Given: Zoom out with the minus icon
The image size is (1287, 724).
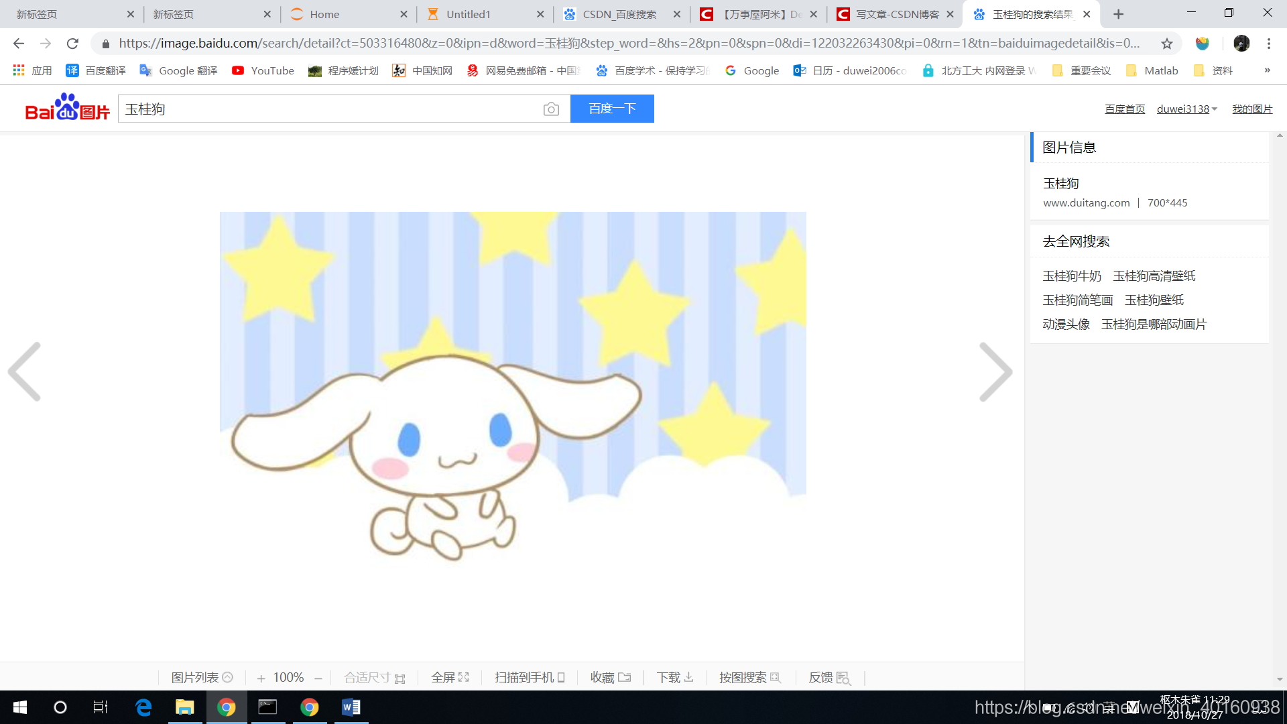Looking at the screenshot, I should pos(318,678).
